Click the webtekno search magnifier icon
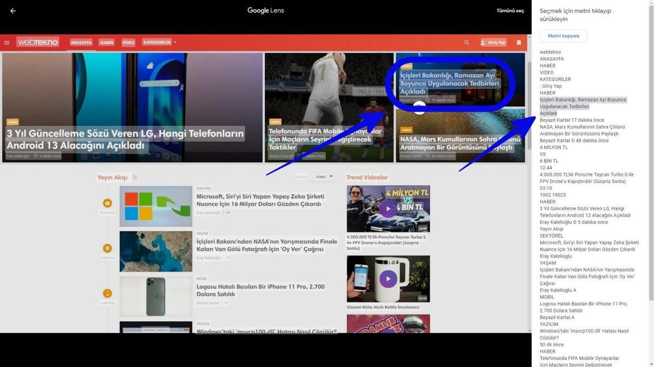 point(466,42)
